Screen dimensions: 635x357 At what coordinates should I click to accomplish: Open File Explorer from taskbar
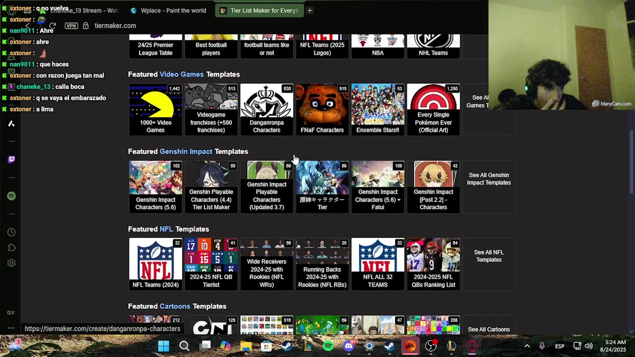pos(246,346)
